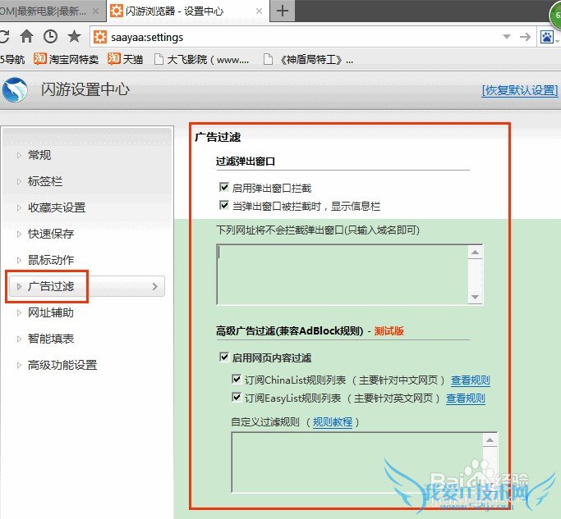Open 网址辅助 settings section
This screenshot has height=519, width=561.
[x=51, y=312]
